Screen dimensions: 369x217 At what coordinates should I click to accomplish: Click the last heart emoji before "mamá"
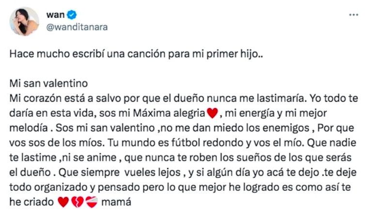pyautogui.click(x=92, y=203)
